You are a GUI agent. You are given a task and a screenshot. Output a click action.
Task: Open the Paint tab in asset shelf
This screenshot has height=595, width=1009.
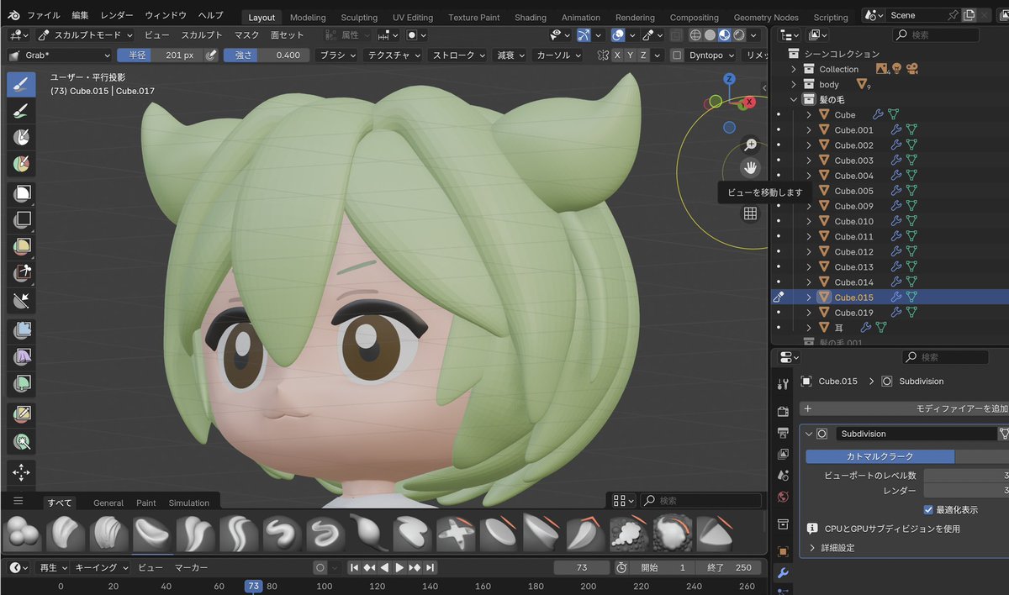pyautogui.click(x=146, y=503)
